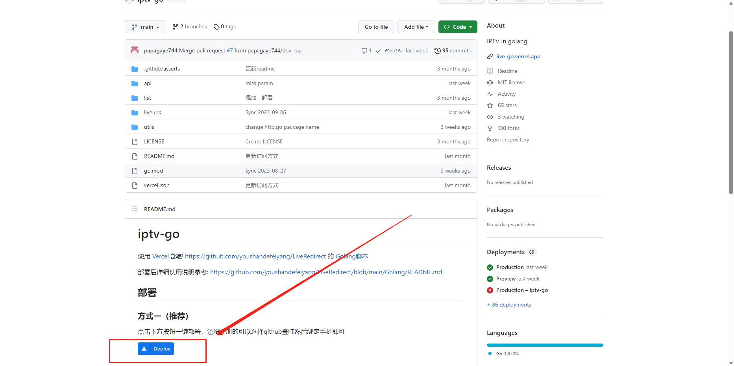The width and height of the screenshot is (734, 366).
Task: Open live-go.vercel.app website link
Action: point(518,56)
